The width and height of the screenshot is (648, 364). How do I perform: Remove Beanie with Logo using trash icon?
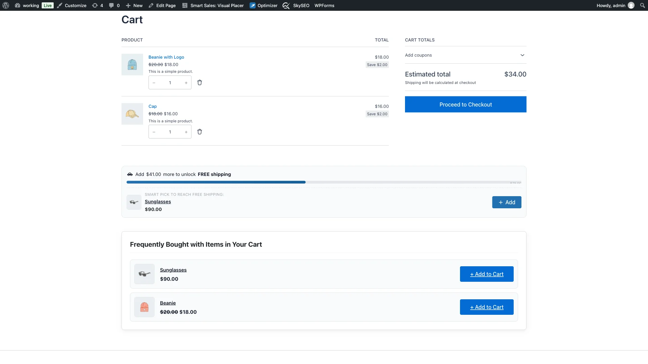point(199,83)
